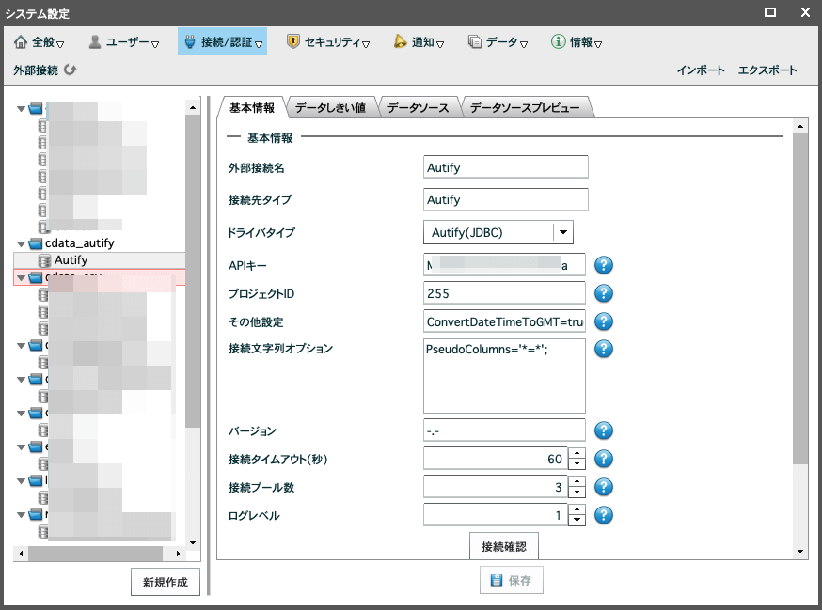Show help for 接続文字列オプション
822x610 pixels.
click(604, 349)
